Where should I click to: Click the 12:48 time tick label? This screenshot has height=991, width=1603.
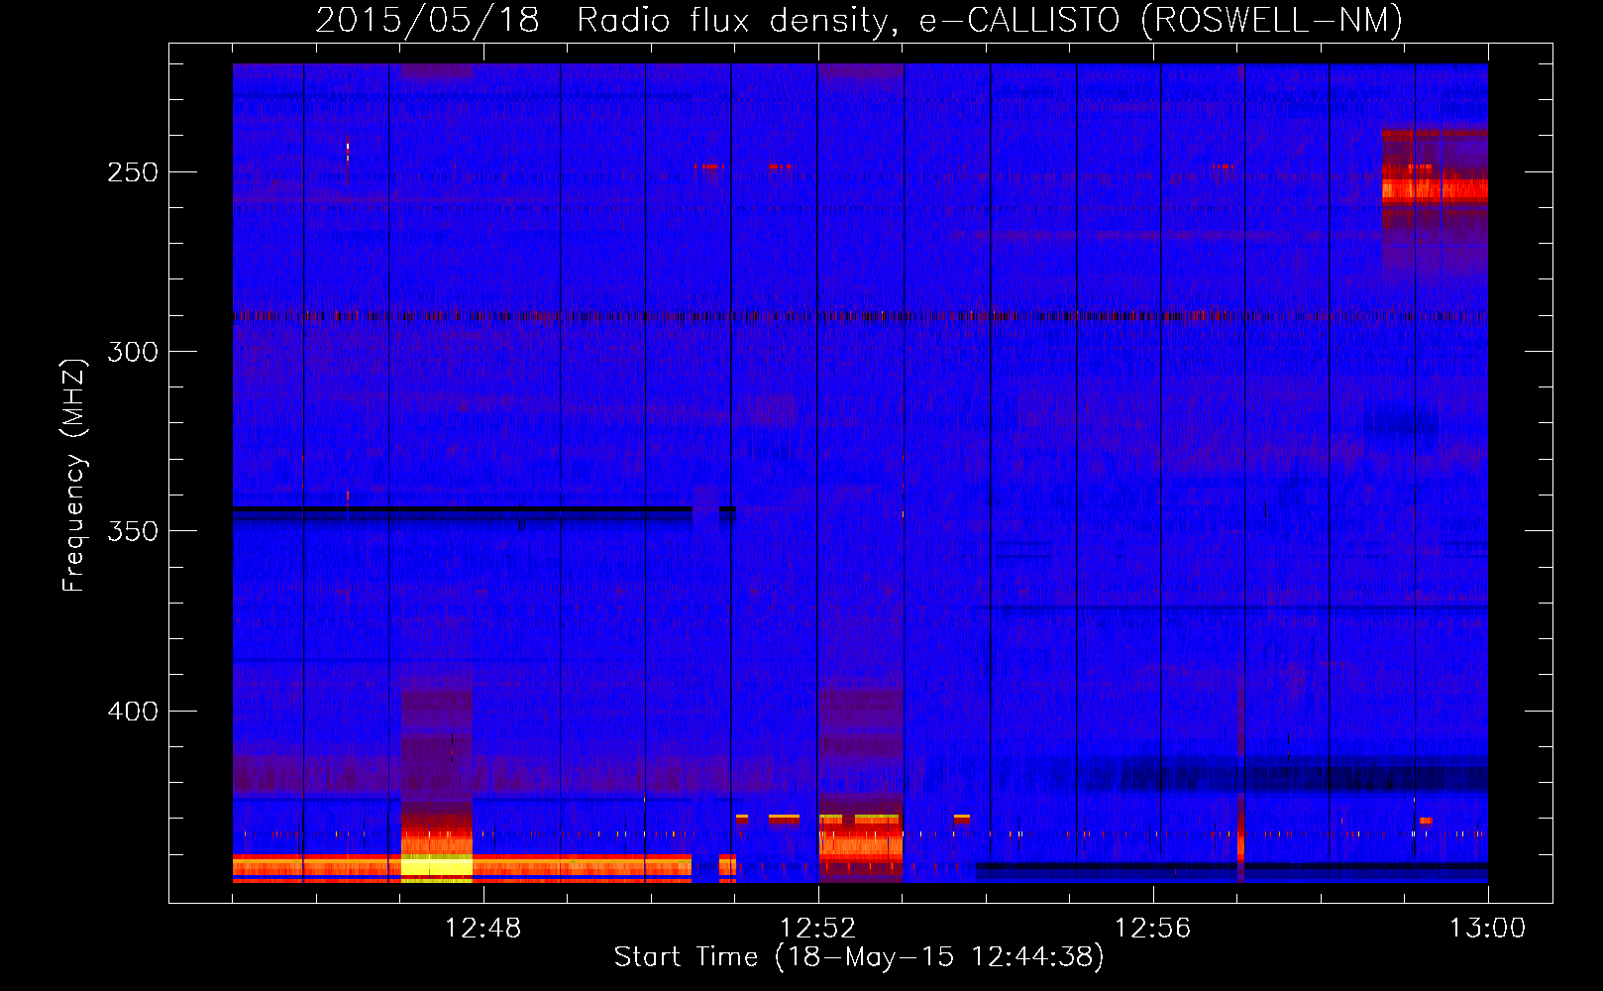[482, 929]
